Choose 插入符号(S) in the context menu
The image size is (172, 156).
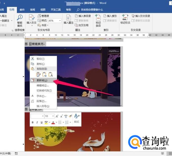(x=43, y=106)
